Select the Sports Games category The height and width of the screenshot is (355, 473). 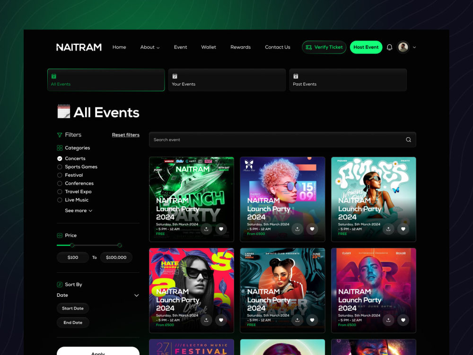point(60,167)
